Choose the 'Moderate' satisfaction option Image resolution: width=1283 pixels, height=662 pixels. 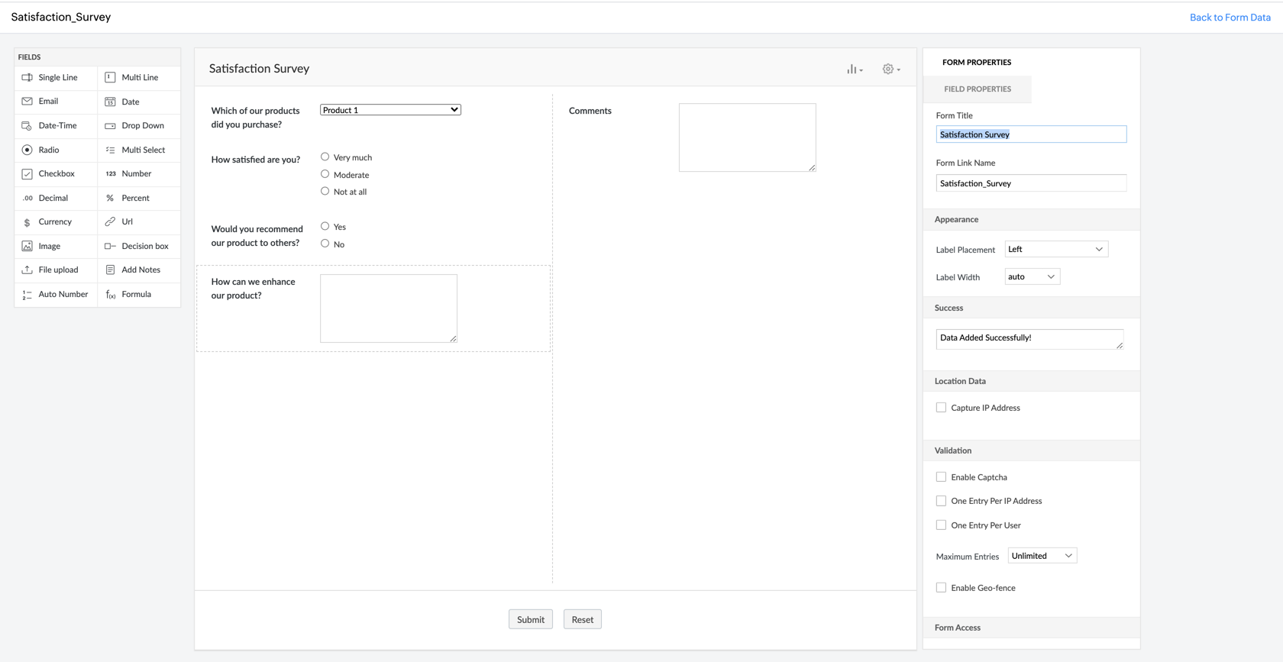(x=325, y=174)
